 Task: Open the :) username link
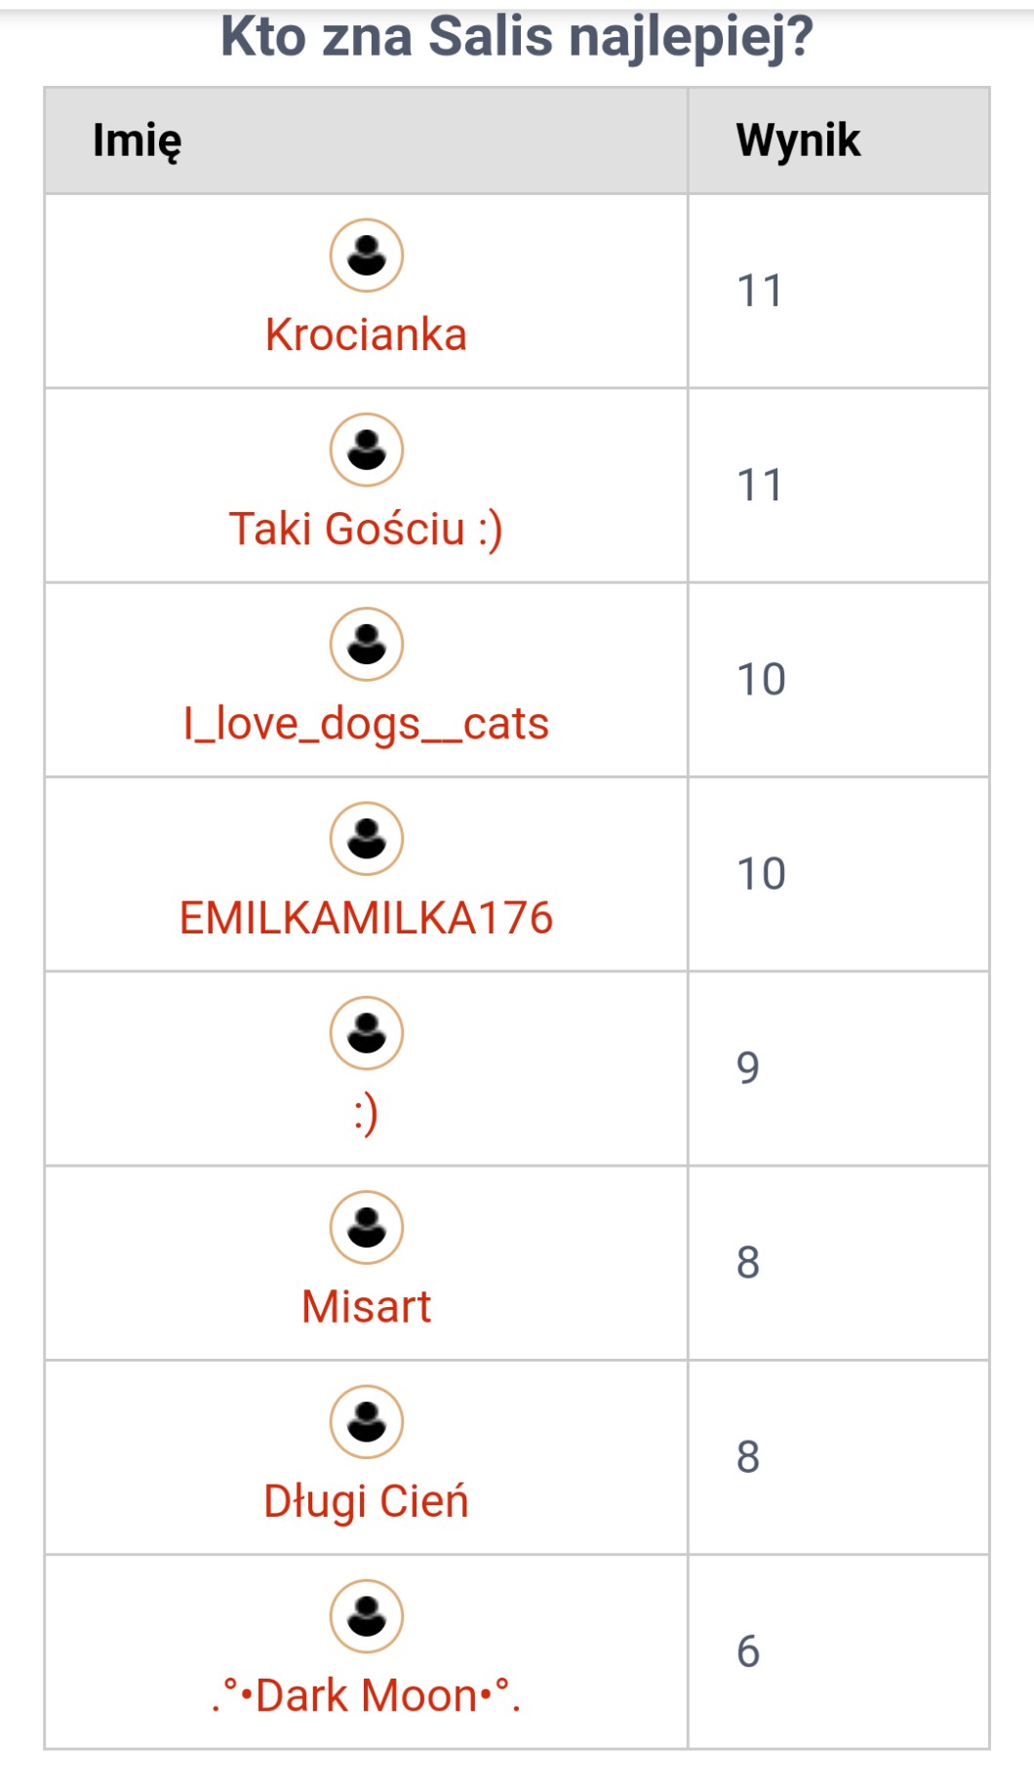(x=366, y=1113)
